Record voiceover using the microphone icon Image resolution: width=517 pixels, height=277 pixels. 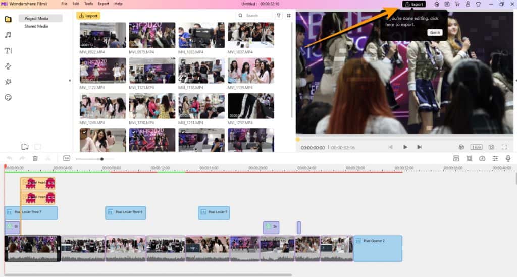pos(508,158)
